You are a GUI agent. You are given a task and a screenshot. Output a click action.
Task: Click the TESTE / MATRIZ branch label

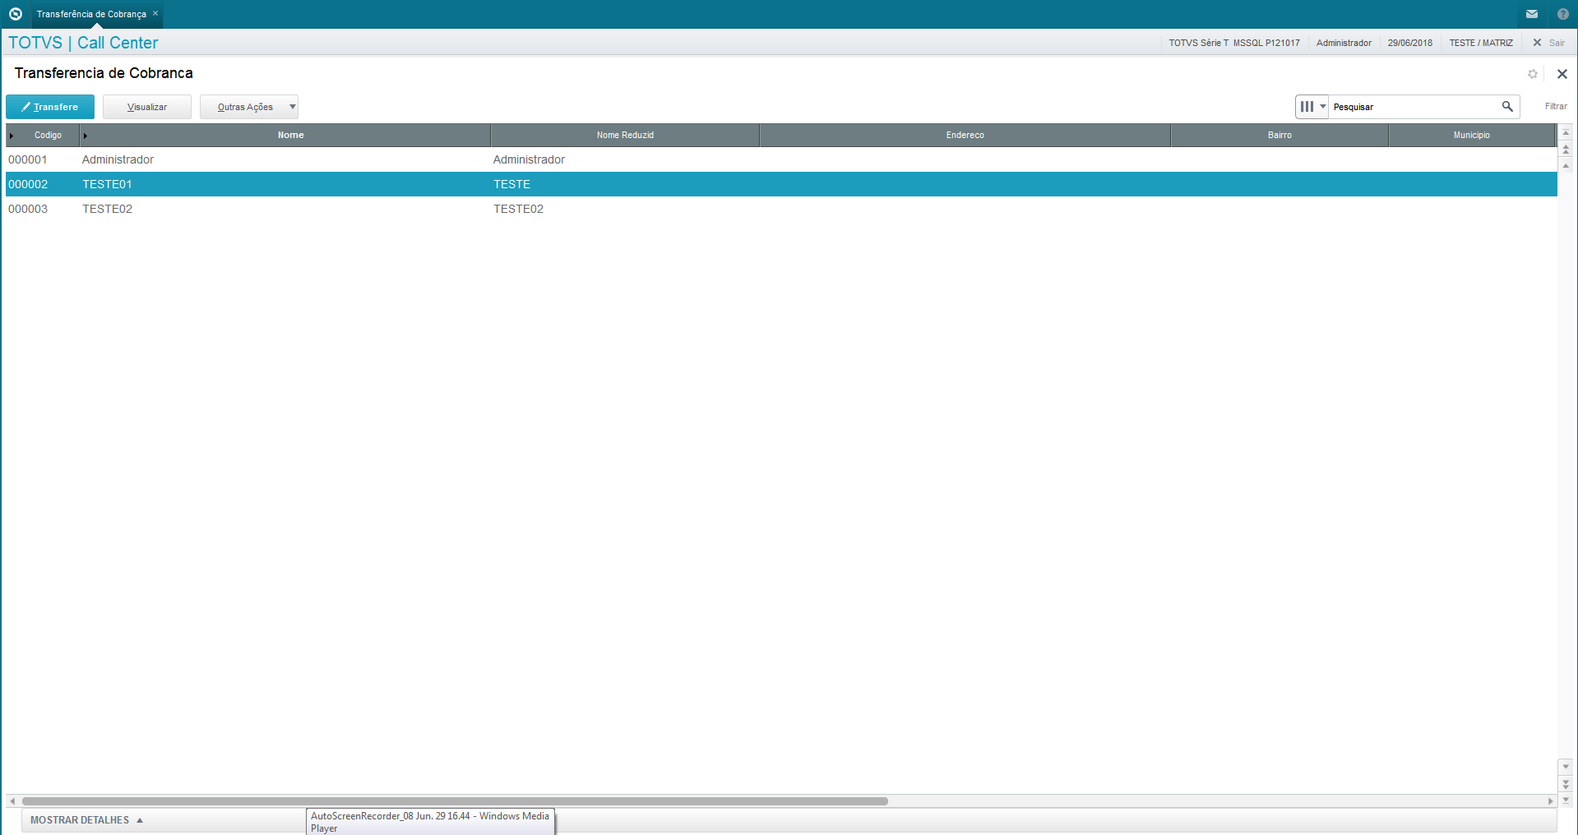point(1481,43)
